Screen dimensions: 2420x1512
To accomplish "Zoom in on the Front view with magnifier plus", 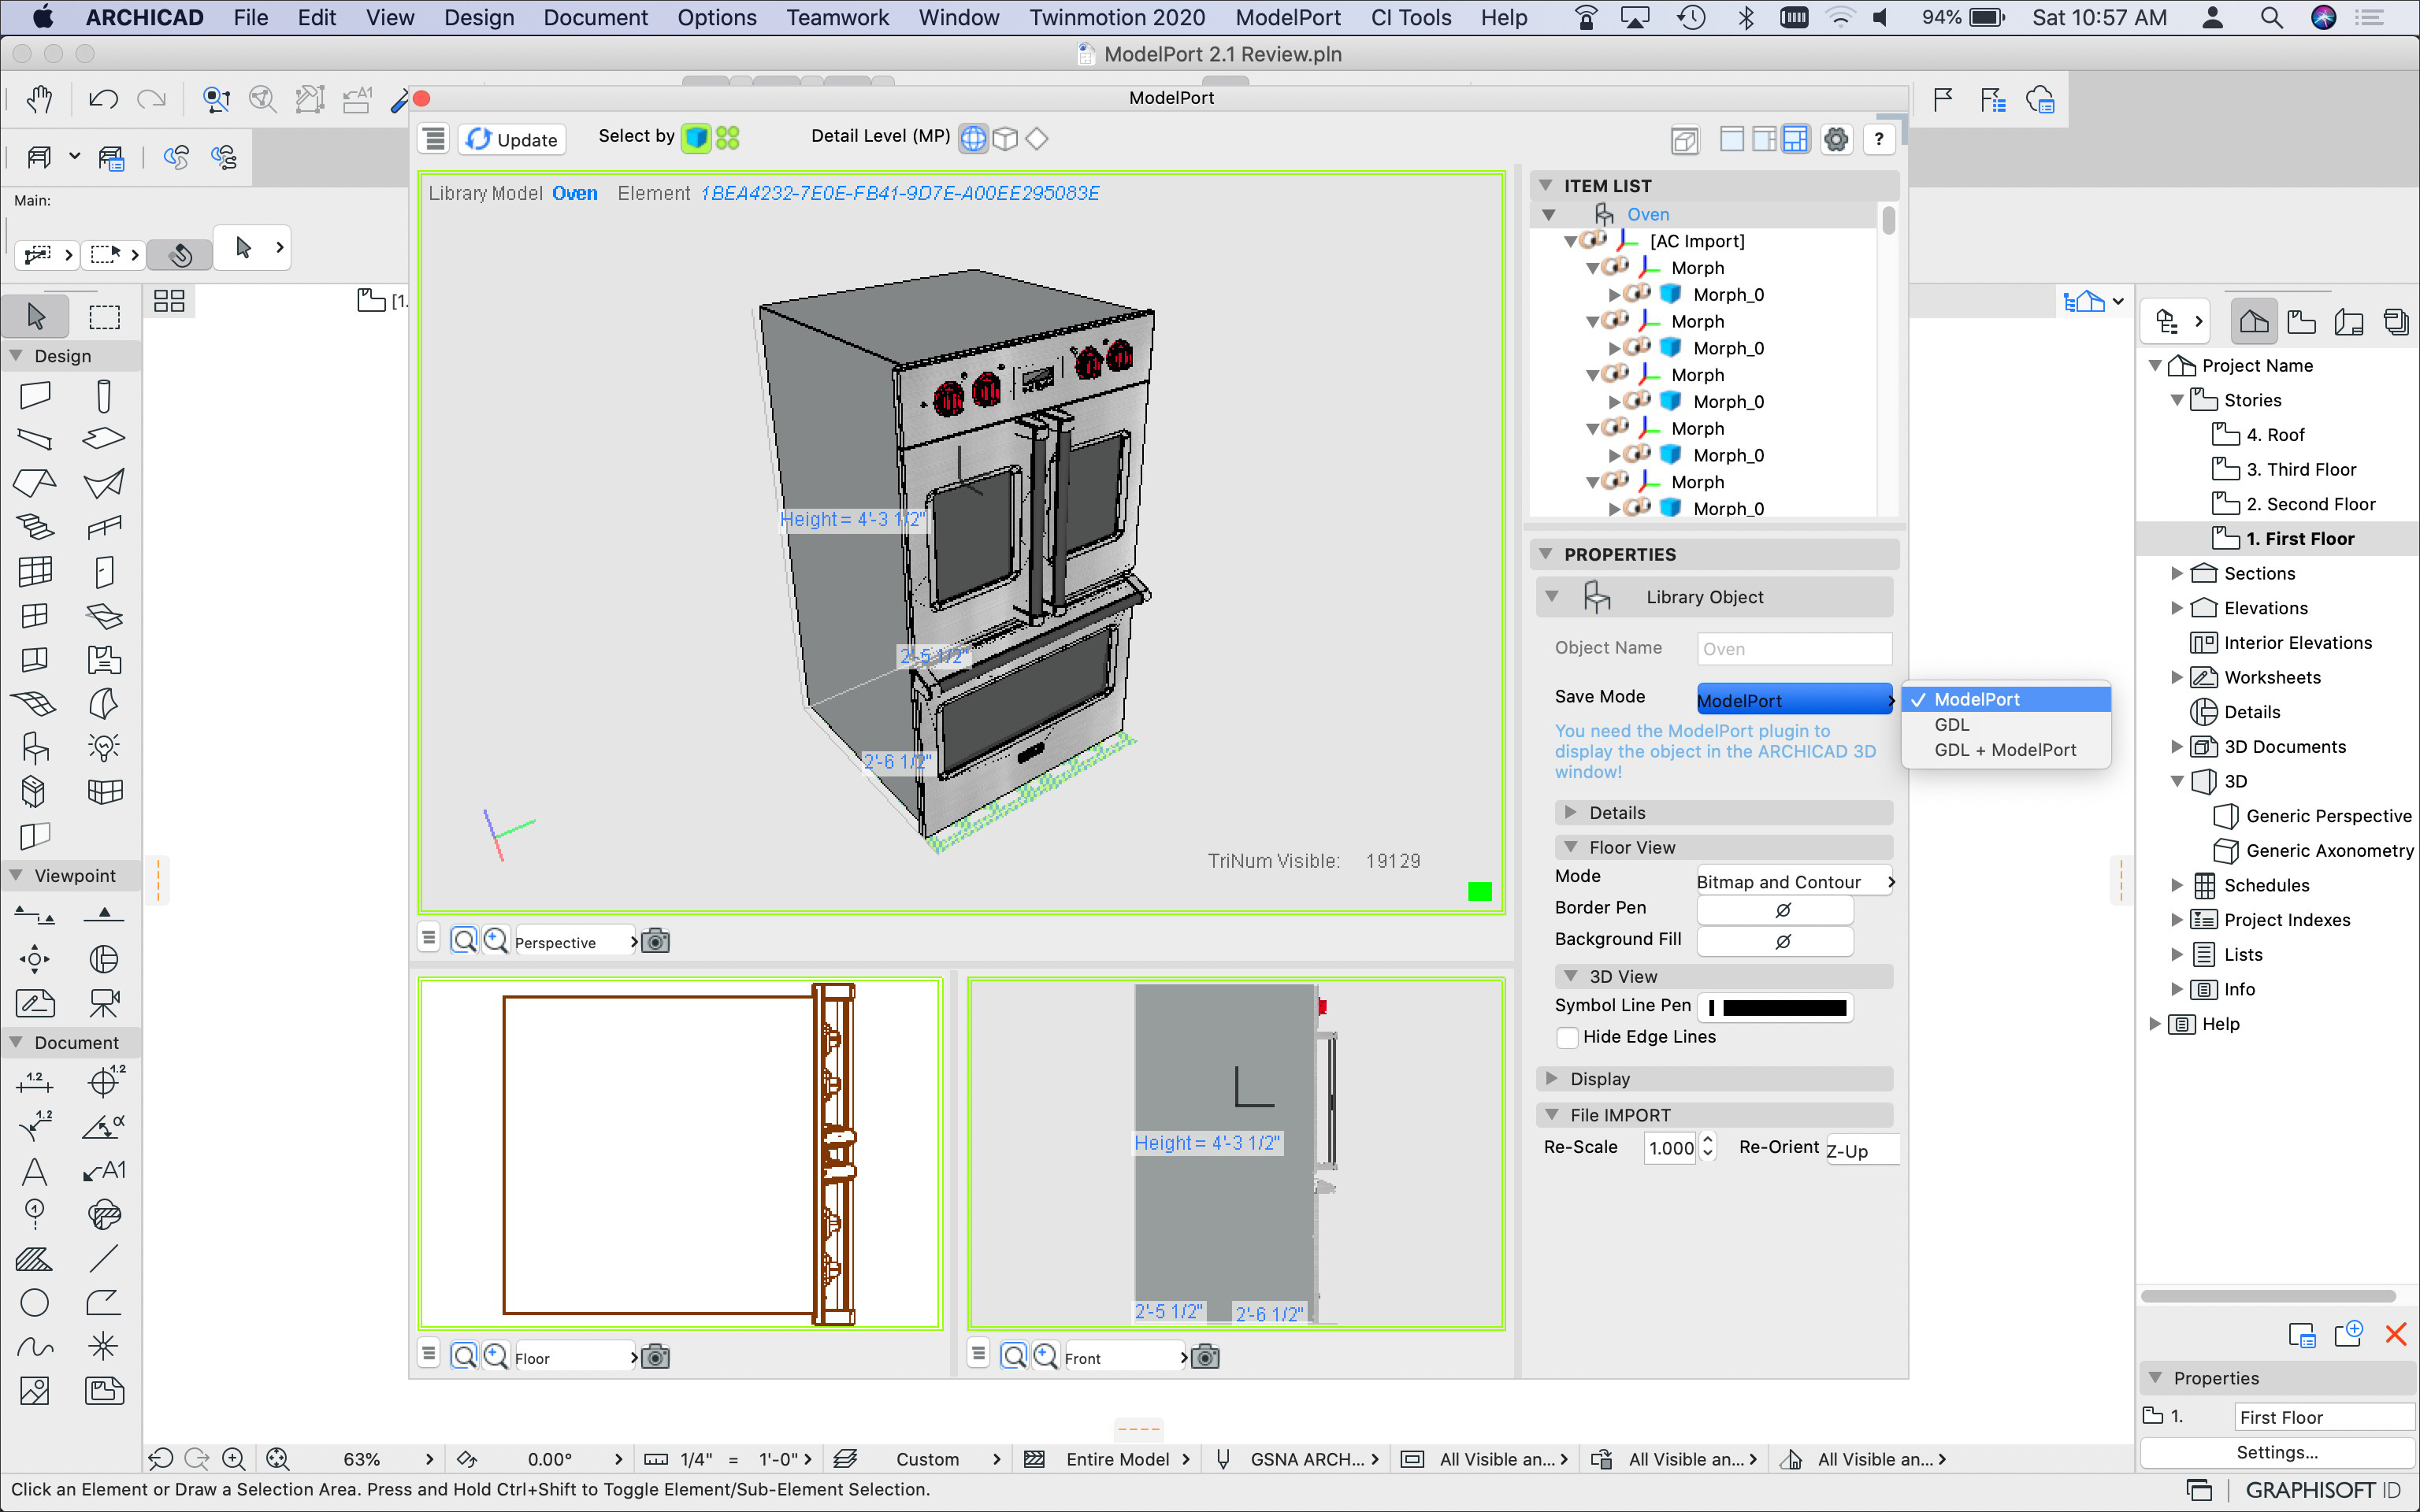I will pyautogui.click(x=1045, y=1356).
